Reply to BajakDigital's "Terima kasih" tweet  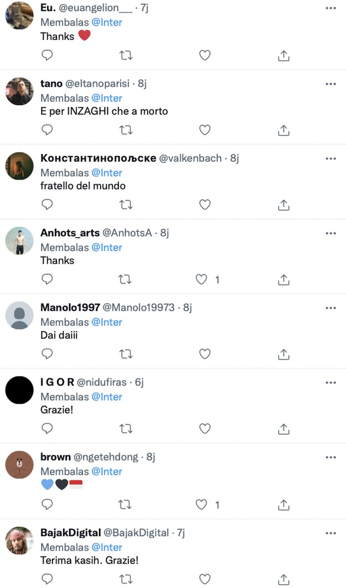click(47, 579)
